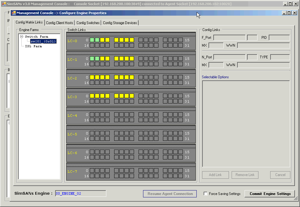Open the Config Client Hosts tab
The image size is (300, 207).
(60, 23)
